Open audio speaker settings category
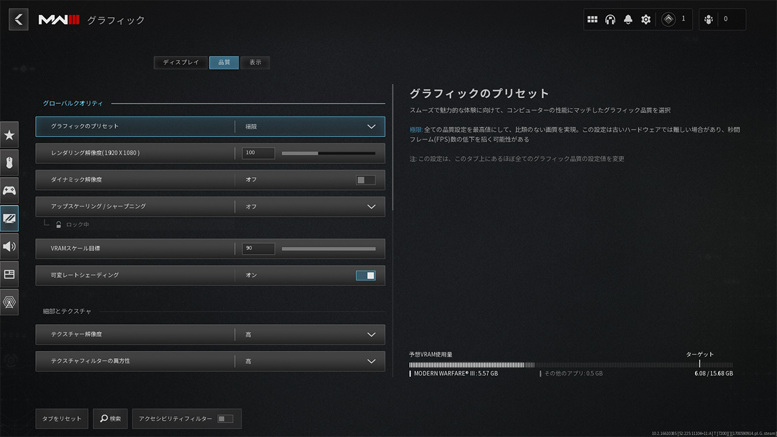 (x=9, y=246)
